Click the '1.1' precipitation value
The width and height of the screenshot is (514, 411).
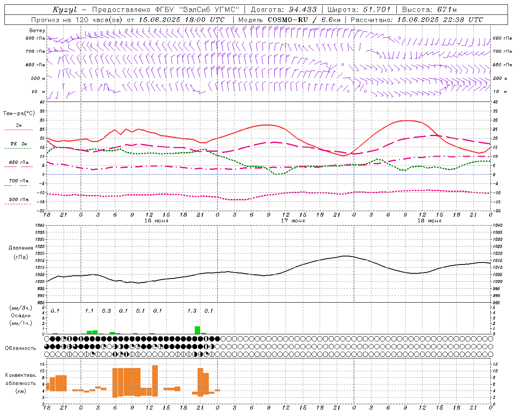click(x=89, y=311)
